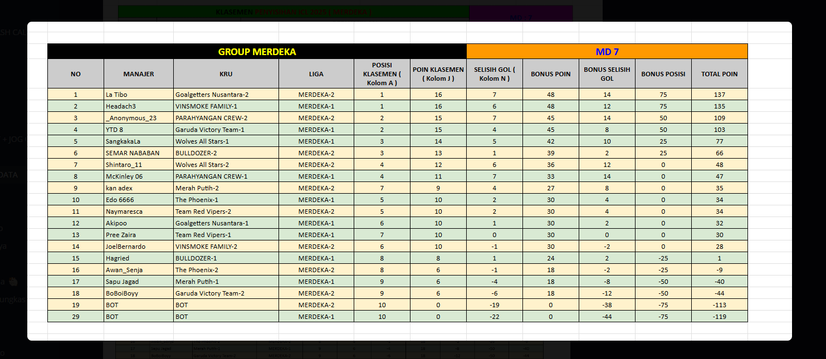
Task: Click the McKinley 06 cell
Action: [x=139, y=176]
